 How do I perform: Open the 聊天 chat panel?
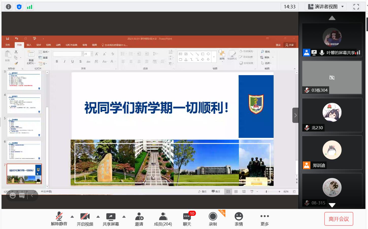[187, 219]
